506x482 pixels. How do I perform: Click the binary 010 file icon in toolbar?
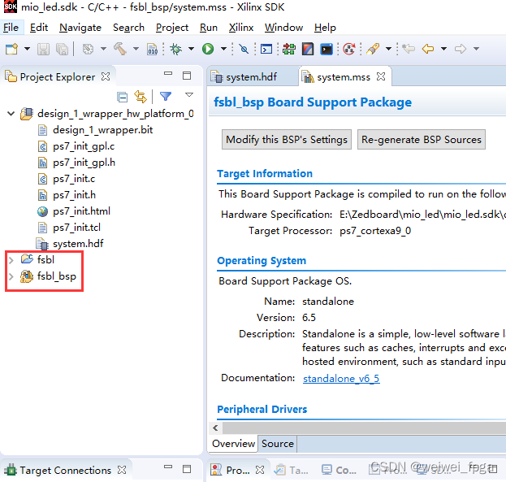(152, 49)
